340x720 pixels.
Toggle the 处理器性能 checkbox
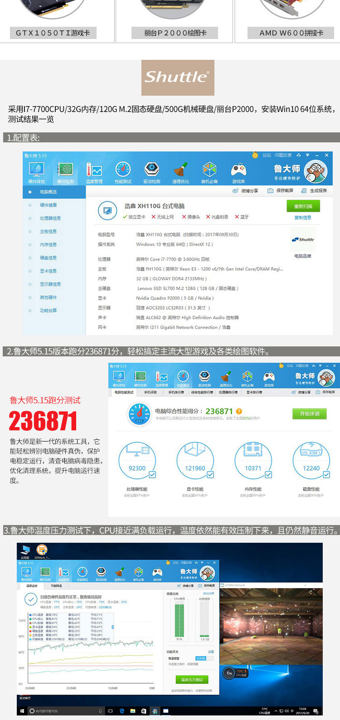152,475
